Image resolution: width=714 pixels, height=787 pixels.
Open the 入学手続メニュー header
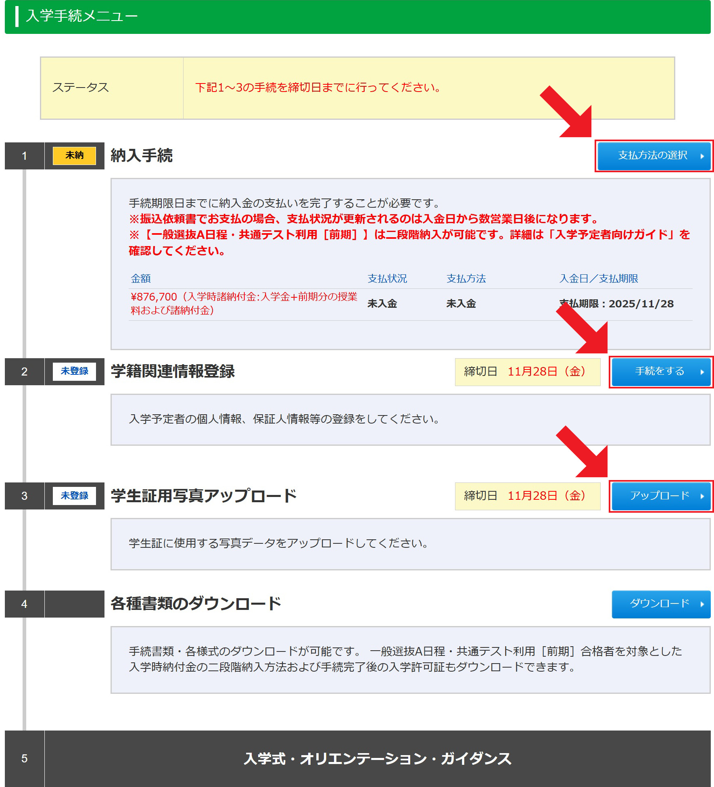point(81,16)
